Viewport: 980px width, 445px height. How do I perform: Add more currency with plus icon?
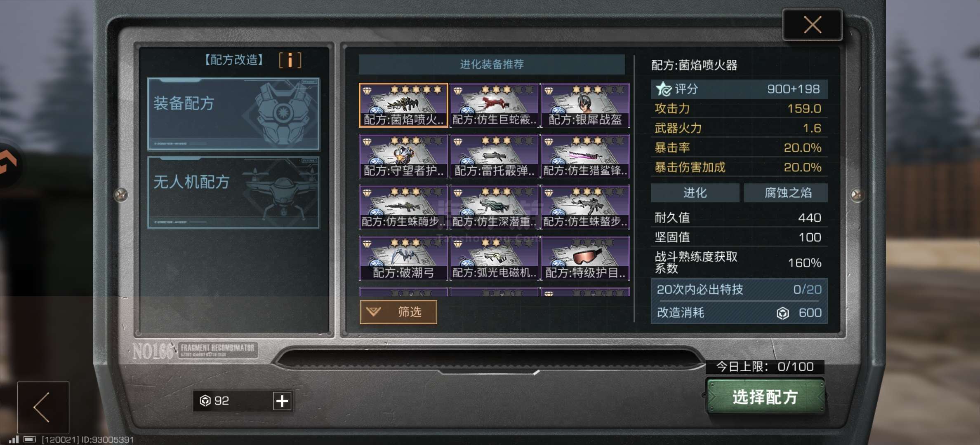282,400
